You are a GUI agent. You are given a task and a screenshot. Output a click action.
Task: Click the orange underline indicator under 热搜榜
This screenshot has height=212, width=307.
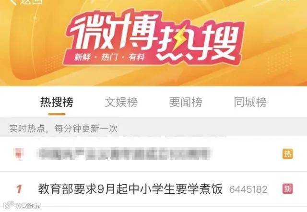57,114
